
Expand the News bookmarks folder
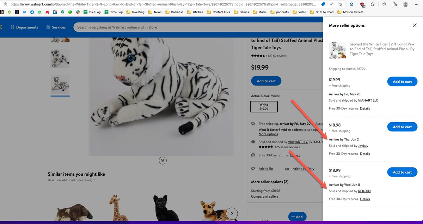coord(155,12)
